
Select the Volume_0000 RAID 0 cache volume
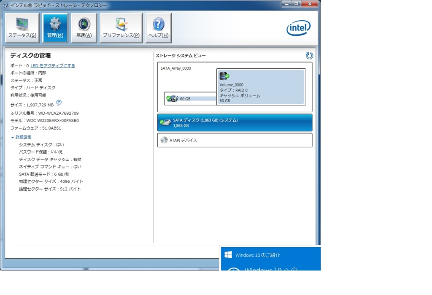(261, 87)
